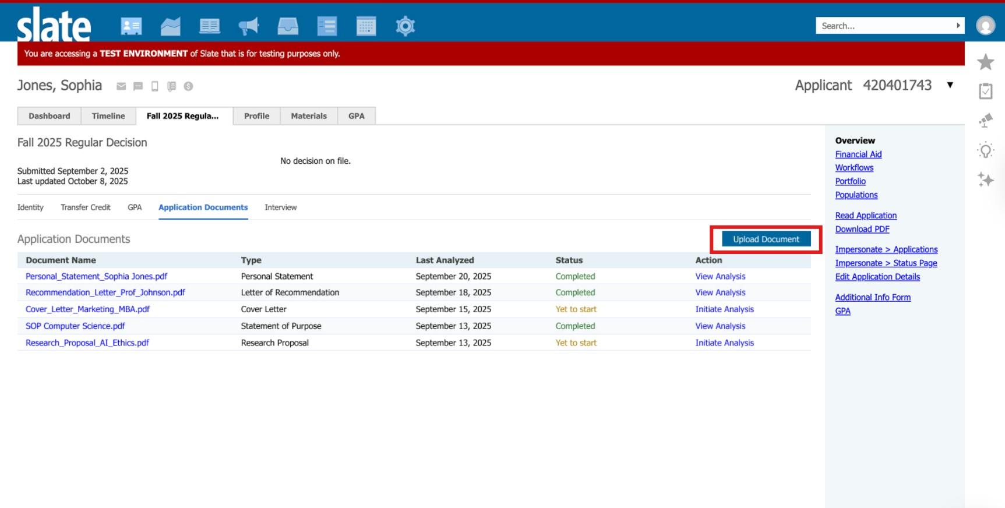
Task: Initiate Analysis for Cover Letter row
Action: (x=724, y=309)
